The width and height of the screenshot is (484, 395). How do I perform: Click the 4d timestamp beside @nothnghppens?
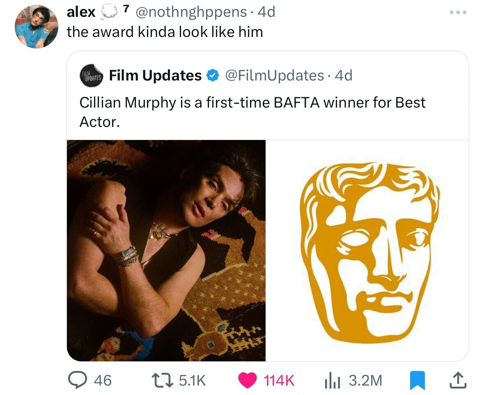(x=266, y=12)
